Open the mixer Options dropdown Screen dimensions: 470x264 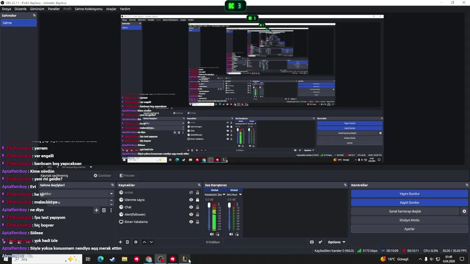[336, 242]
